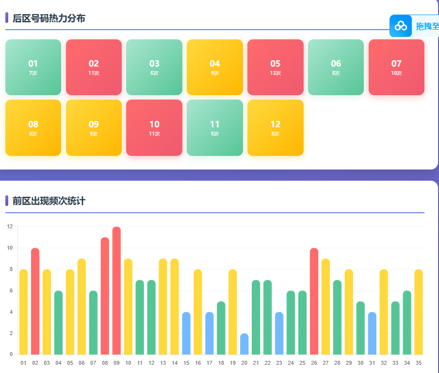Select the red bar for number 26
The width and height of the screenshot is (439, 373).
(x=314, y=301)
